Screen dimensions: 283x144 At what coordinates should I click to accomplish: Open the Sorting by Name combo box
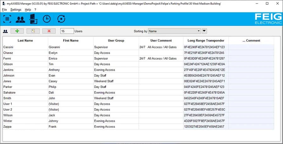click(x=174, y=31)
